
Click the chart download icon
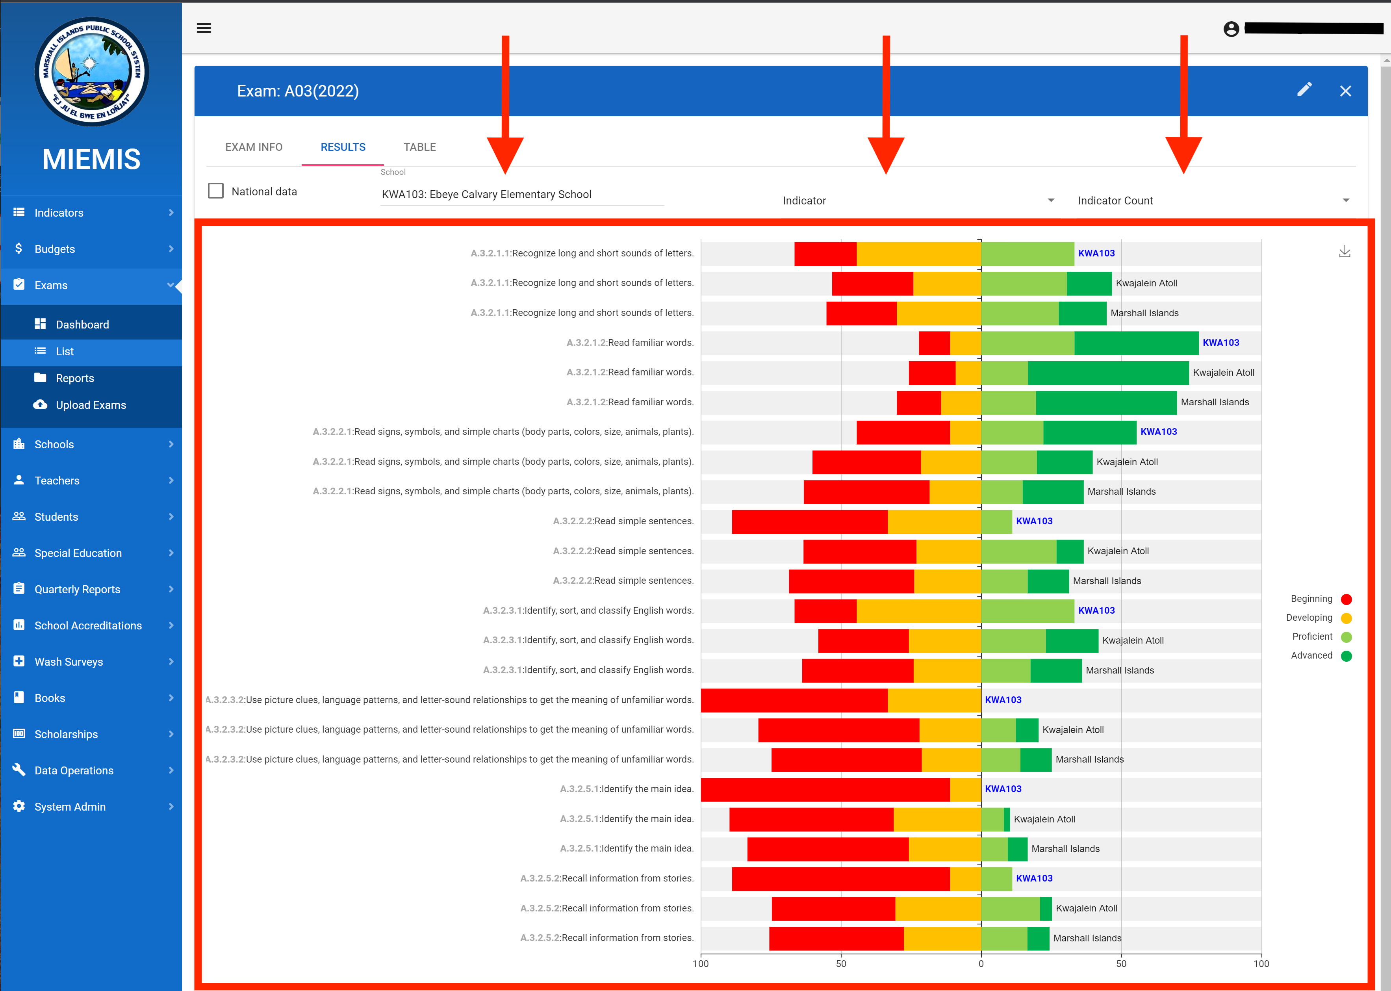pyautogui.click(x=1344, y=251)
